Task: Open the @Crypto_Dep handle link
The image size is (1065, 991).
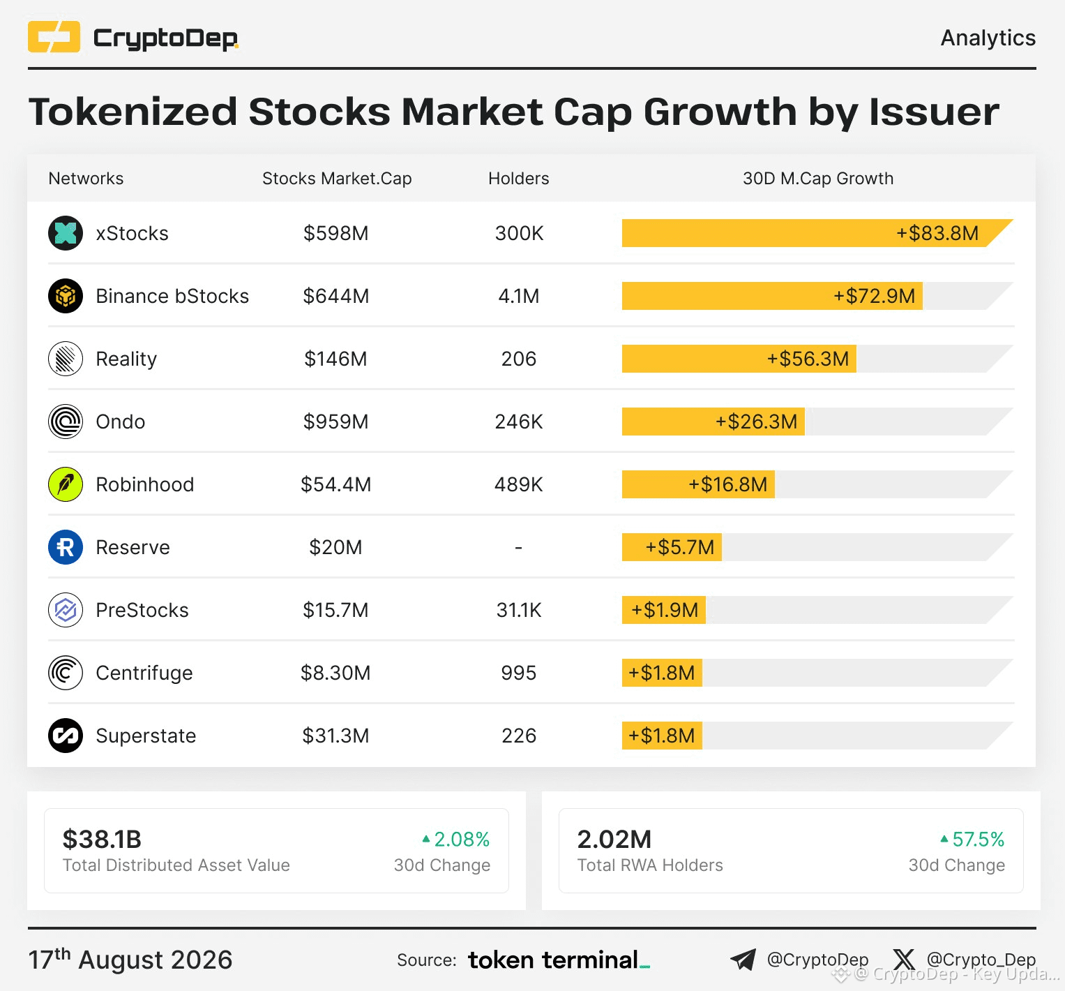Action: 981,960
